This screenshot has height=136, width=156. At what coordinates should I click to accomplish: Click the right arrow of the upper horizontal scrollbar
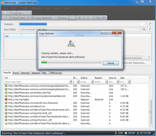(149, 57)
